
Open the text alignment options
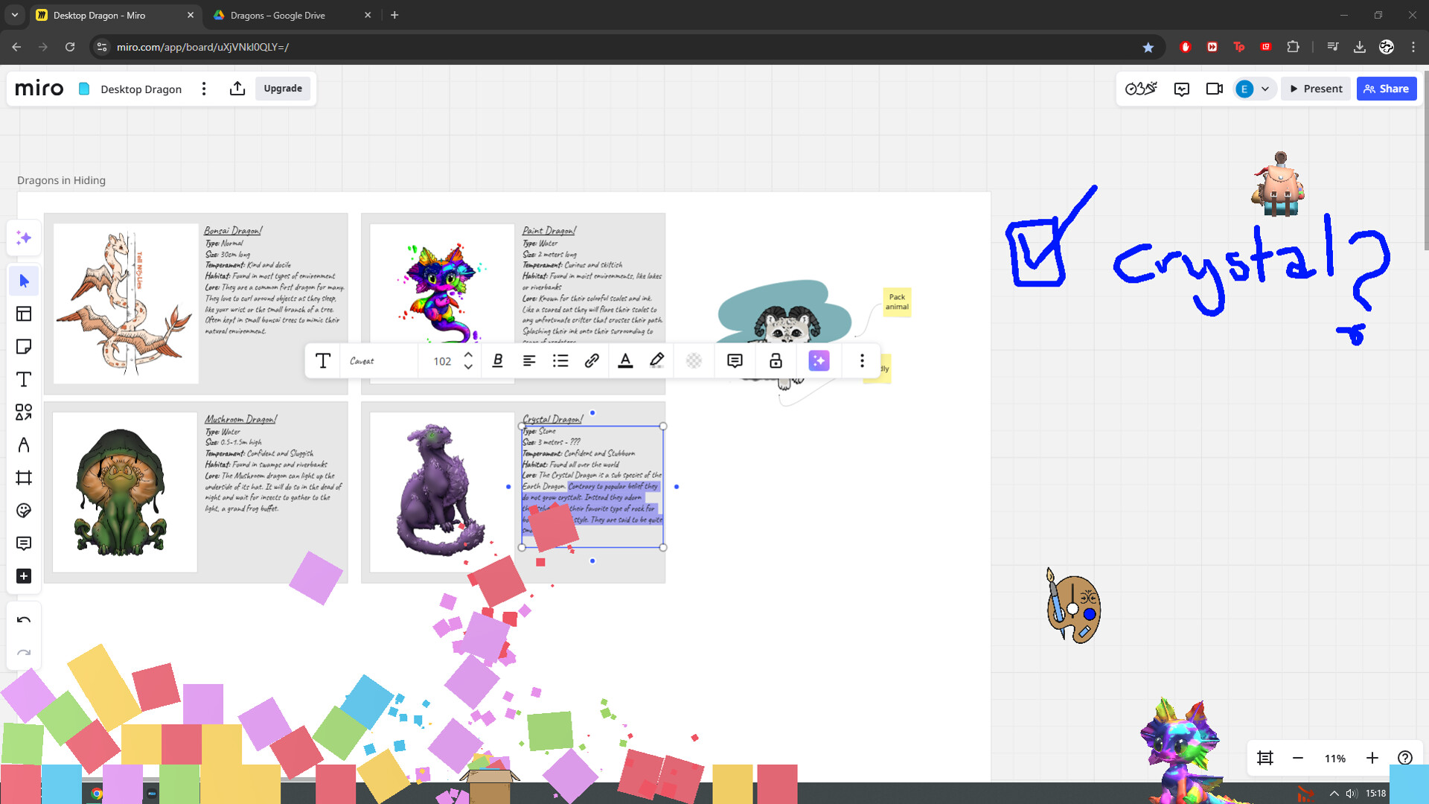(x=529, y=360)
